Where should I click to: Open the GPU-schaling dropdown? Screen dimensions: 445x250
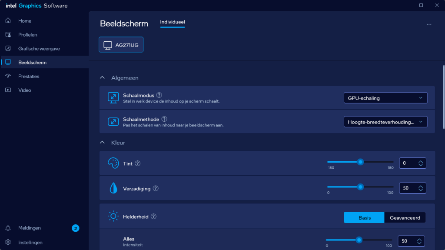point(385,98)
